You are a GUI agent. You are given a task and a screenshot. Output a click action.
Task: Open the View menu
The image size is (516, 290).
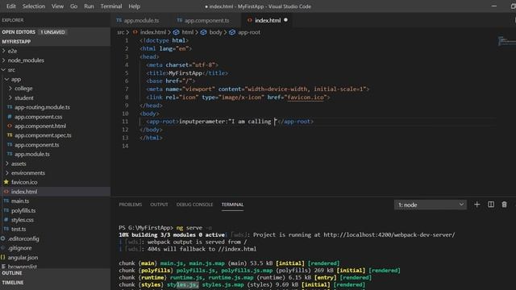[x=57, y=6]
